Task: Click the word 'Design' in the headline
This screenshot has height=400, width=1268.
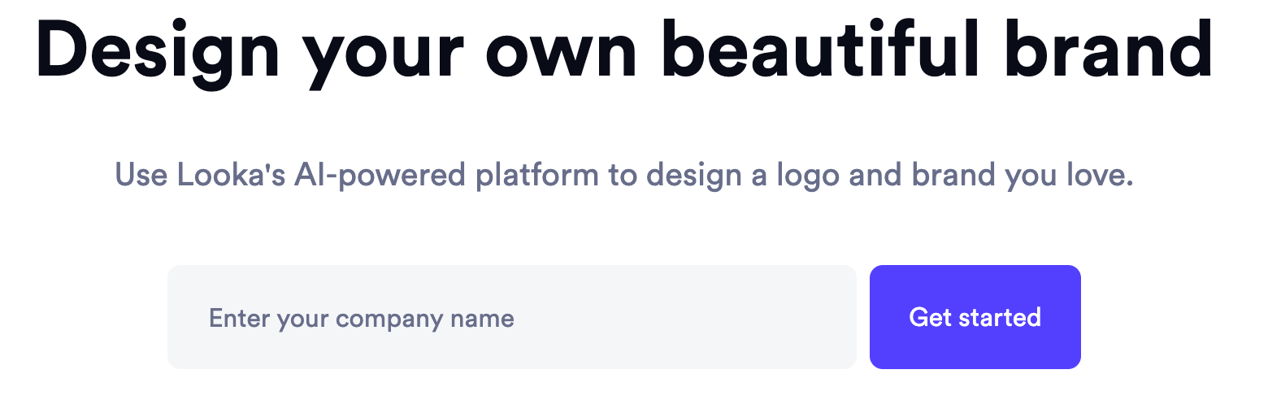Action: 158,49
